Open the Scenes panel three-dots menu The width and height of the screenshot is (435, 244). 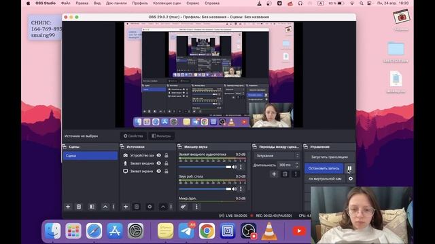(x=114, y=207)
